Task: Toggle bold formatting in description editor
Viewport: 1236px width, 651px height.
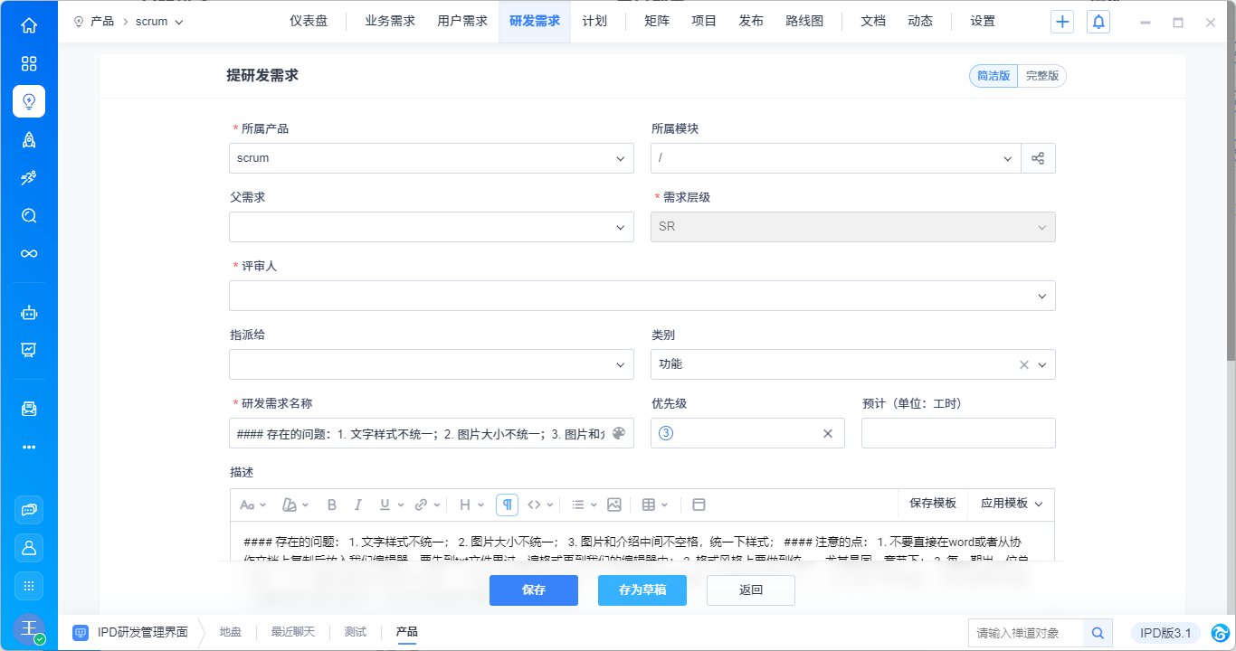Action: coord(332,505)
